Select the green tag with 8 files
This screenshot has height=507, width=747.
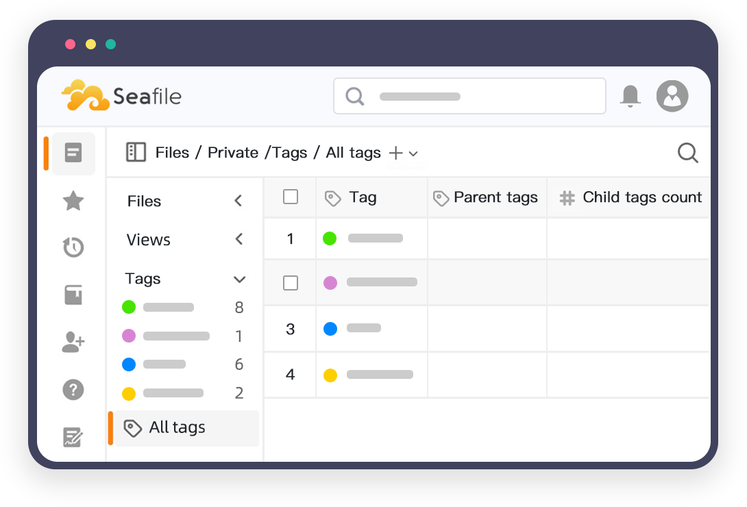[168, 308]
